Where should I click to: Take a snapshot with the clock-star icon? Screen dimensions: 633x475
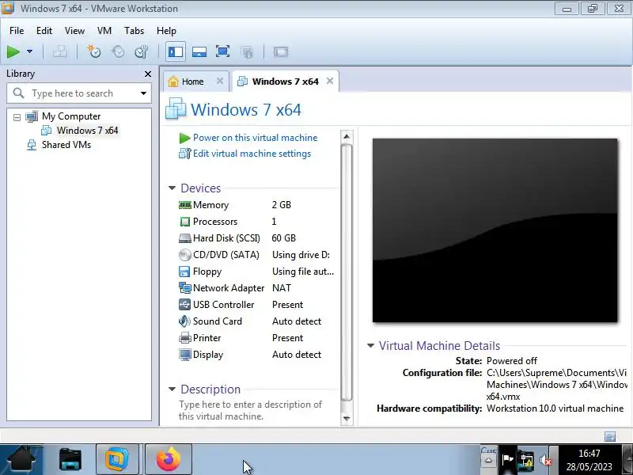(94, 51)
